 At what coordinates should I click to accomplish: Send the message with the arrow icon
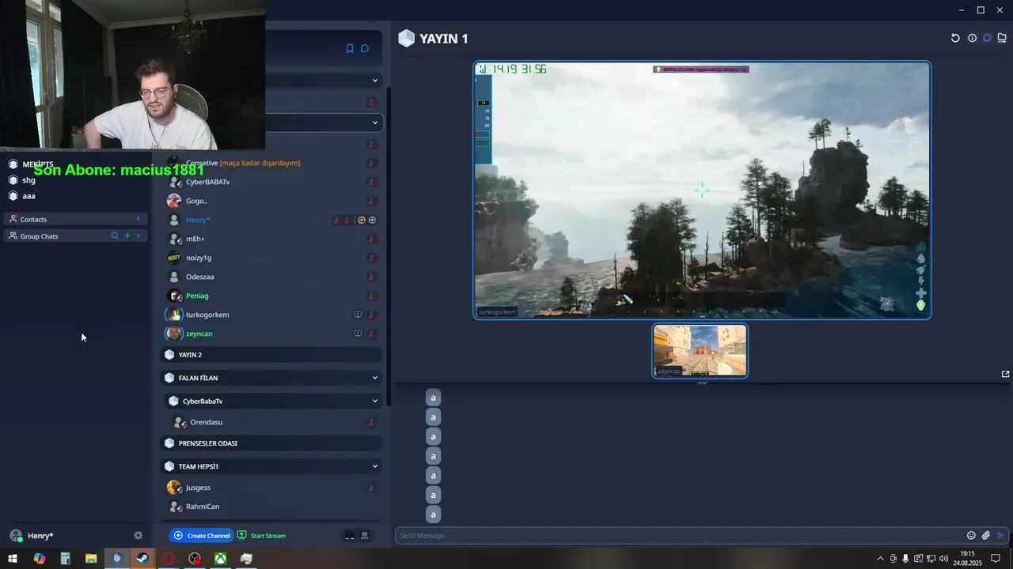click(x=1000, y=535)
